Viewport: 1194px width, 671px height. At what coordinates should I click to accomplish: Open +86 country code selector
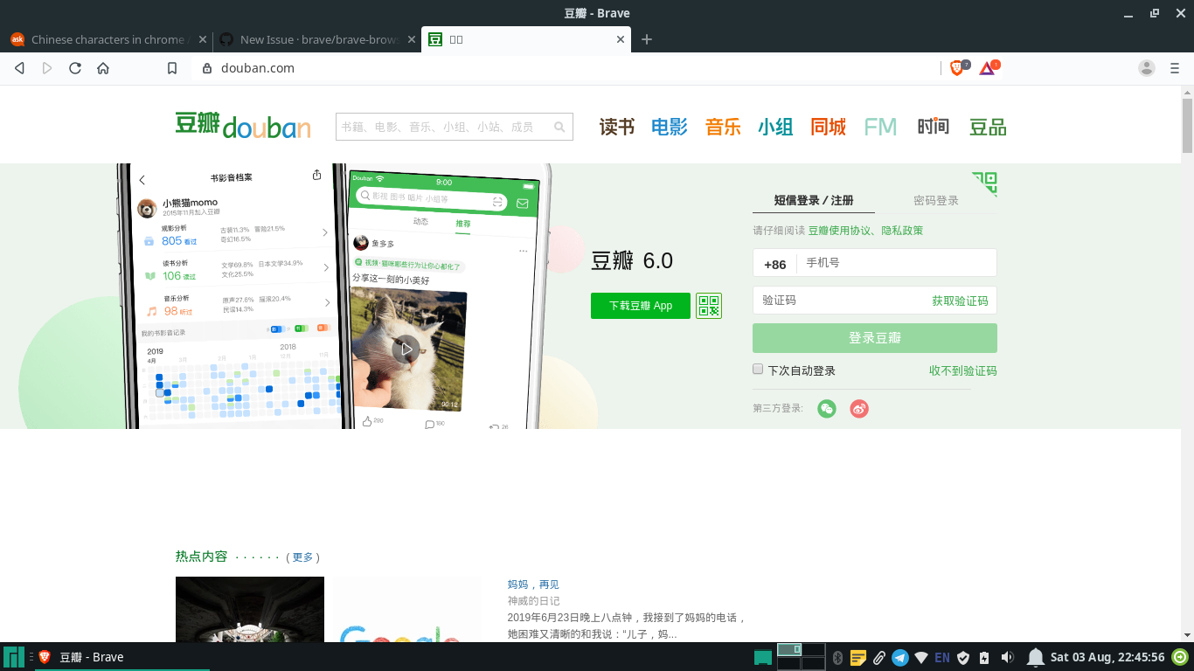click(x=774, y=264)
